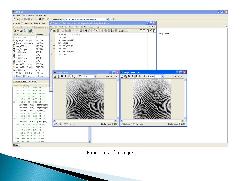Switch to the Workspace tab

tap(32, 81)
